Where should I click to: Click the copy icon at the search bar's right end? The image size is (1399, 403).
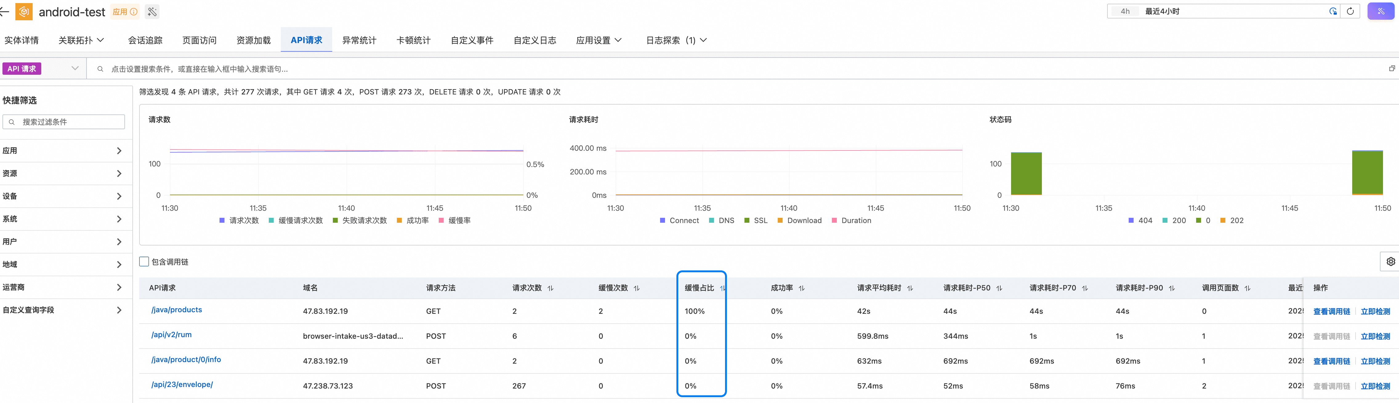click(x=1392, y=68)
